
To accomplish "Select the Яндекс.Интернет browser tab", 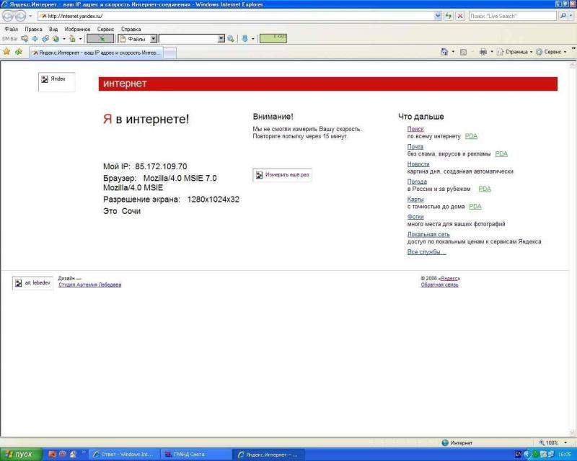I will coord(96,53).
